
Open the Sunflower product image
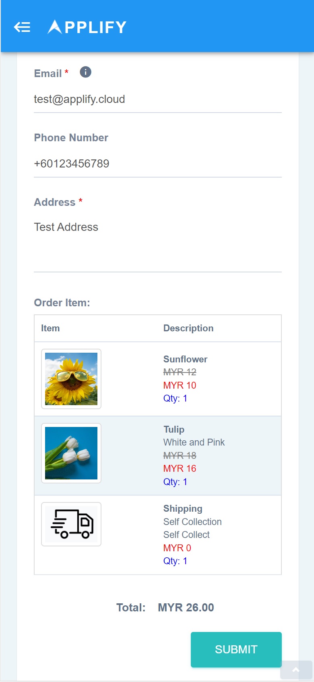click(71, 379)
